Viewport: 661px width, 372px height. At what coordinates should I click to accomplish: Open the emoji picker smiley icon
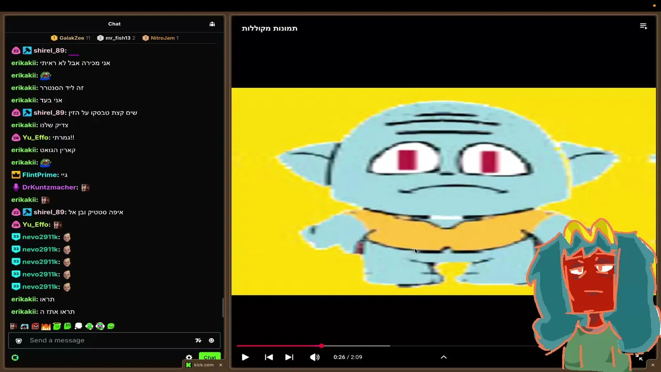(211, 340)
